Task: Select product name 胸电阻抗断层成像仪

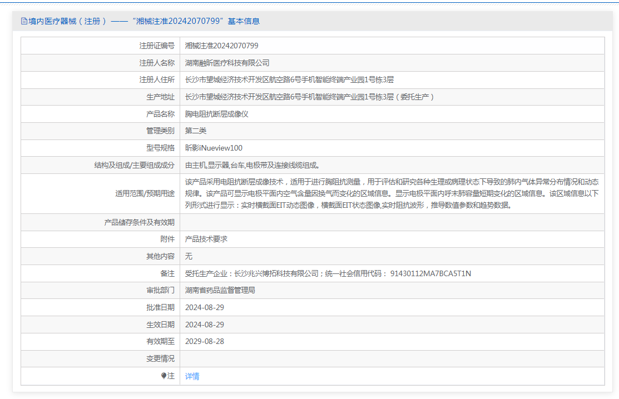Action: coord(216,114)
